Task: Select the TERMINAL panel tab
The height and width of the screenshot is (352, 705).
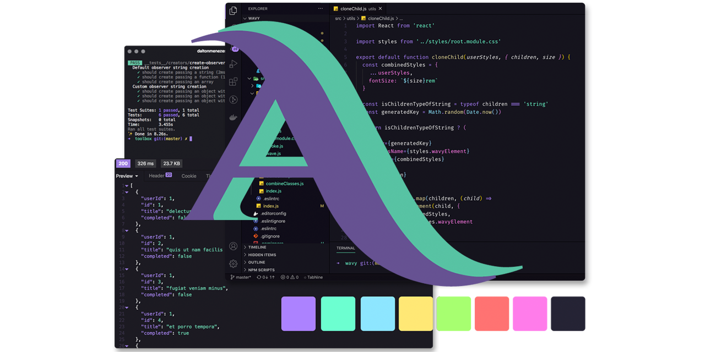Action: (x=346, y=248)
